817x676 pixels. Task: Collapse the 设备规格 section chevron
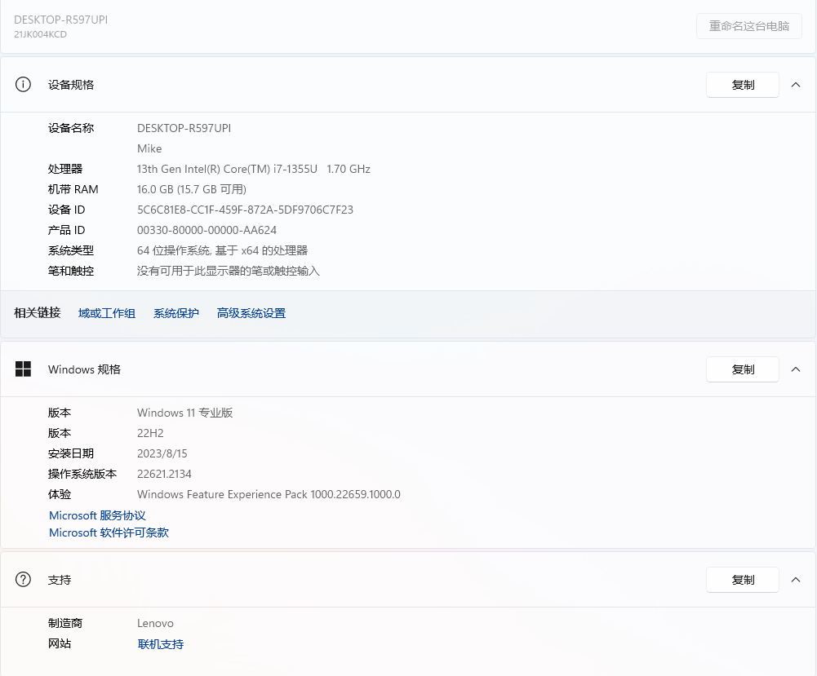796,85
